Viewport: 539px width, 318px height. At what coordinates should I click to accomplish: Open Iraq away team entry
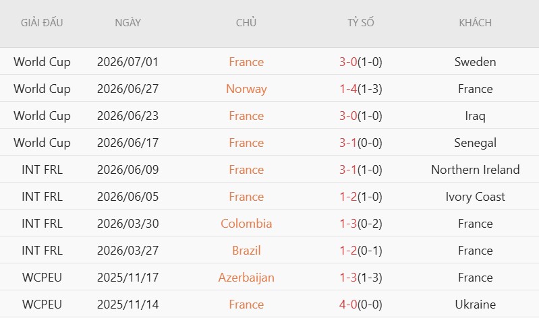point(475,116)
